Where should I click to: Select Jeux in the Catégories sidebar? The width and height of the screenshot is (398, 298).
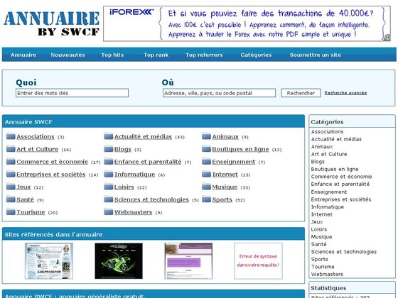pos(317,221)
